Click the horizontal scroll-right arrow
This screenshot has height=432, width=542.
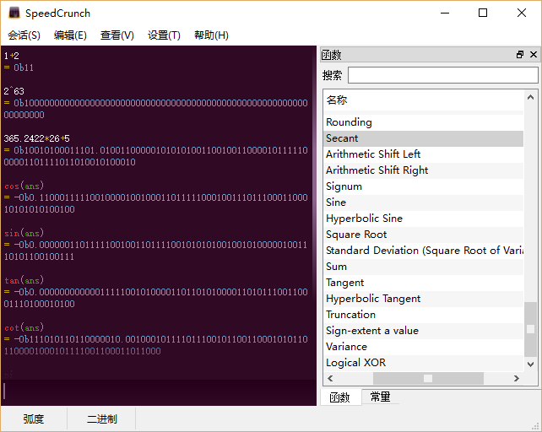(x=518, y=379)
